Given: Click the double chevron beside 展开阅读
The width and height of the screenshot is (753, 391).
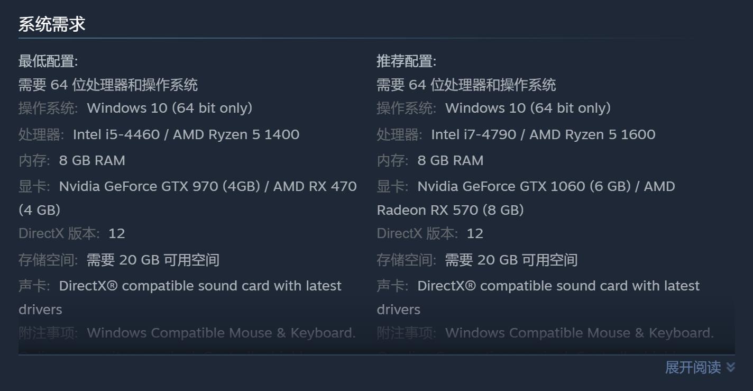Looking at the screenshot, I should pyautogui.click(x=731, y=367).
